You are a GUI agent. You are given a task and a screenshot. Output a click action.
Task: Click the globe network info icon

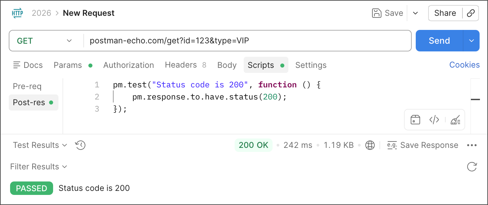pyautogui.click(x=370, y=145)
